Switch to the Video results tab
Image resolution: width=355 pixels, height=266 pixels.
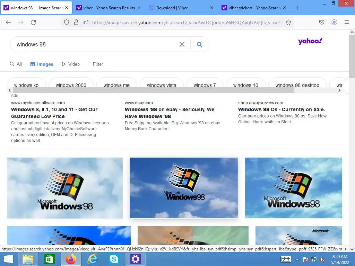point(71,64)
